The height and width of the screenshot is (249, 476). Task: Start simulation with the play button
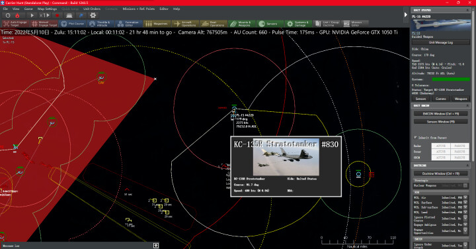click(x=32, y=15)
